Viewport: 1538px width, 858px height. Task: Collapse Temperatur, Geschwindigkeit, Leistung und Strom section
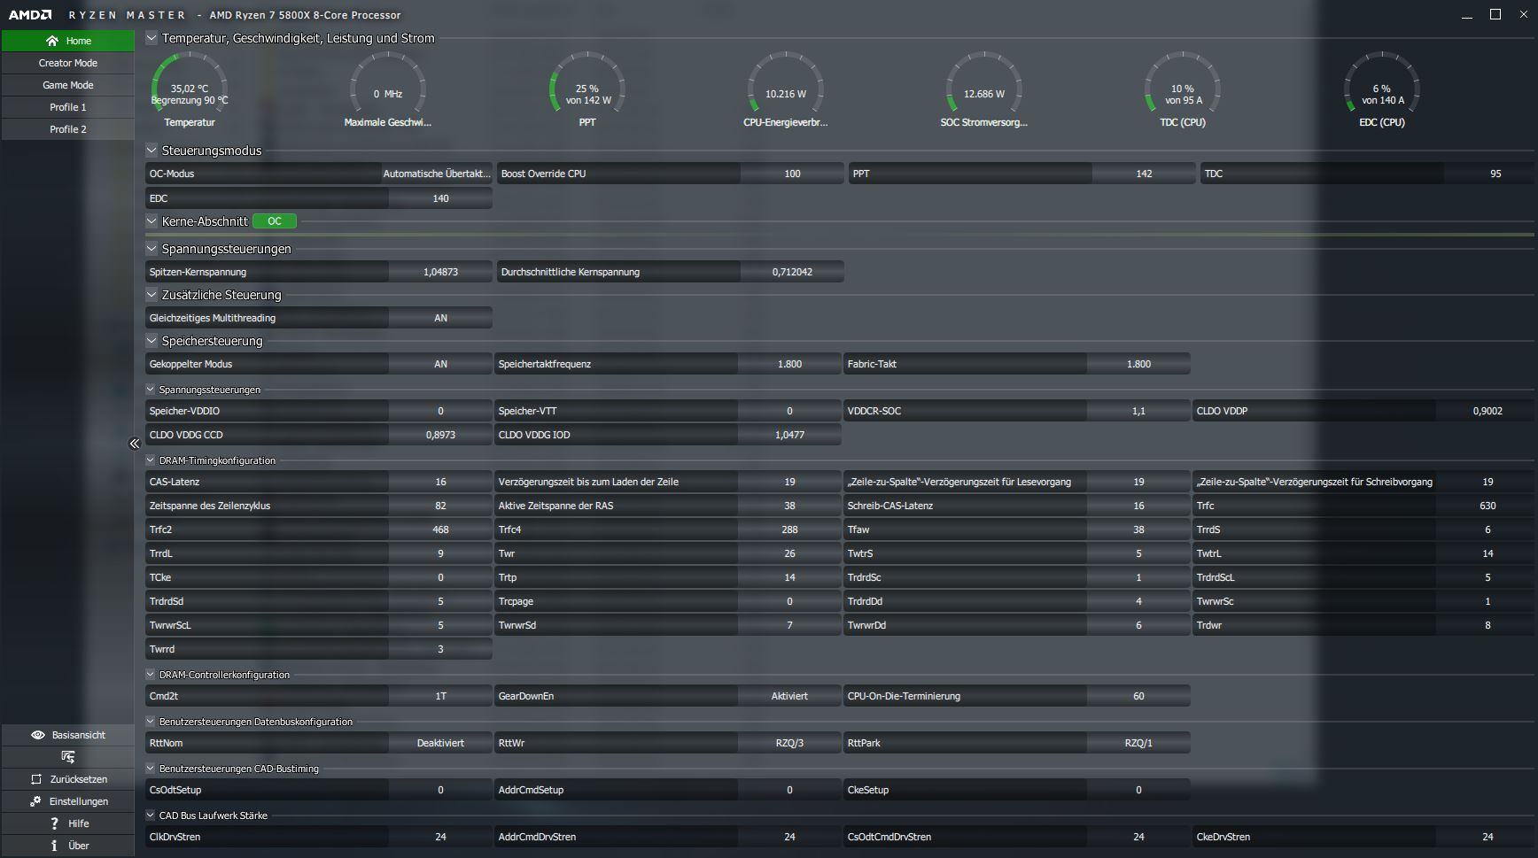coord(151,38)
